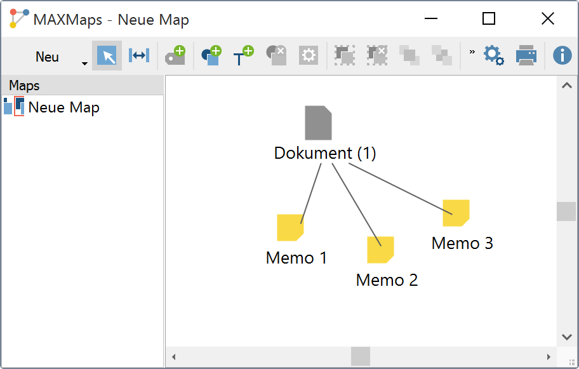Close the MAXMaps window

pos(548,18)
